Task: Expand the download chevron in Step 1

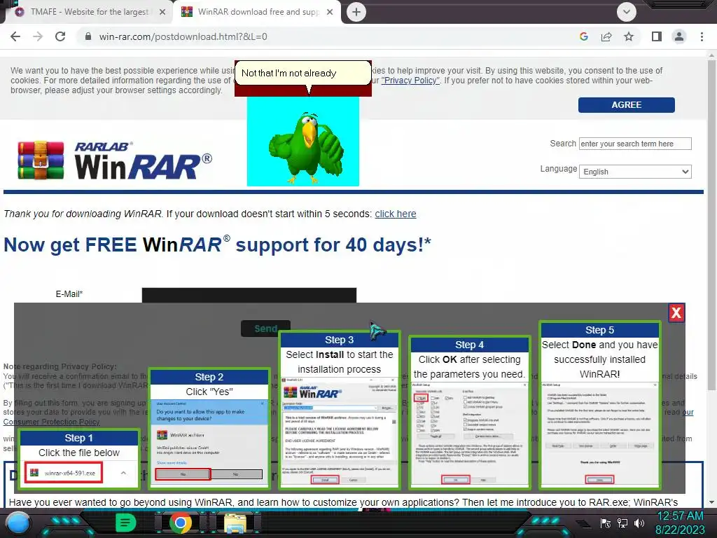Action: point(123,473)
